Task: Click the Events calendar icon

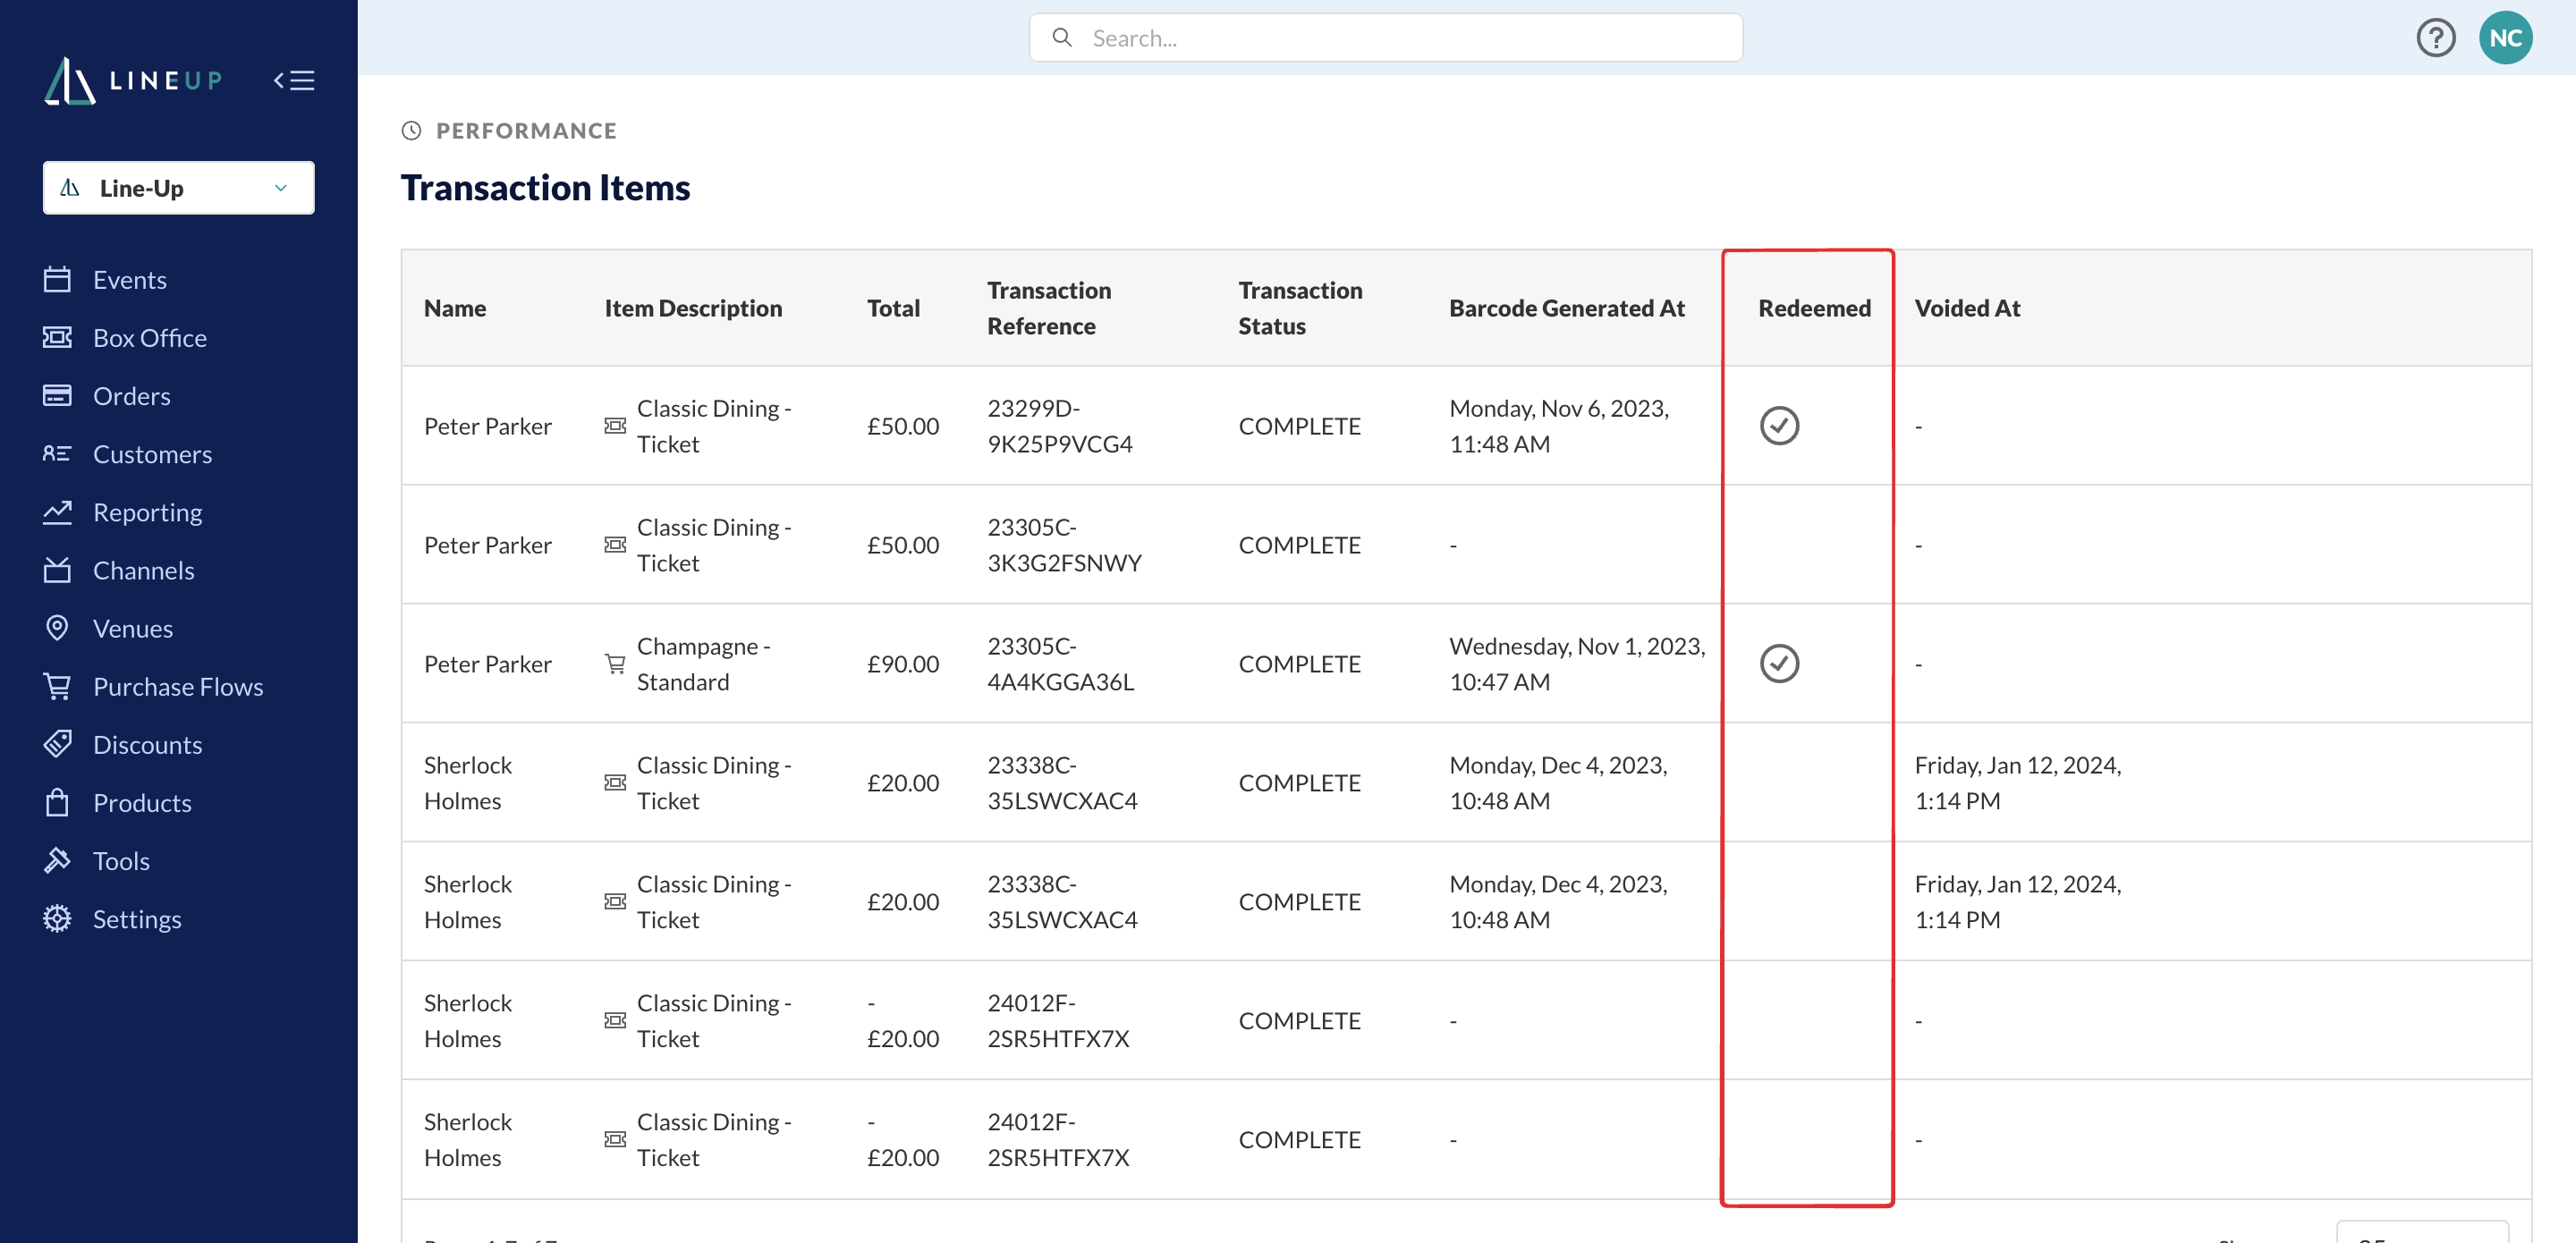Action: point(57,279)
